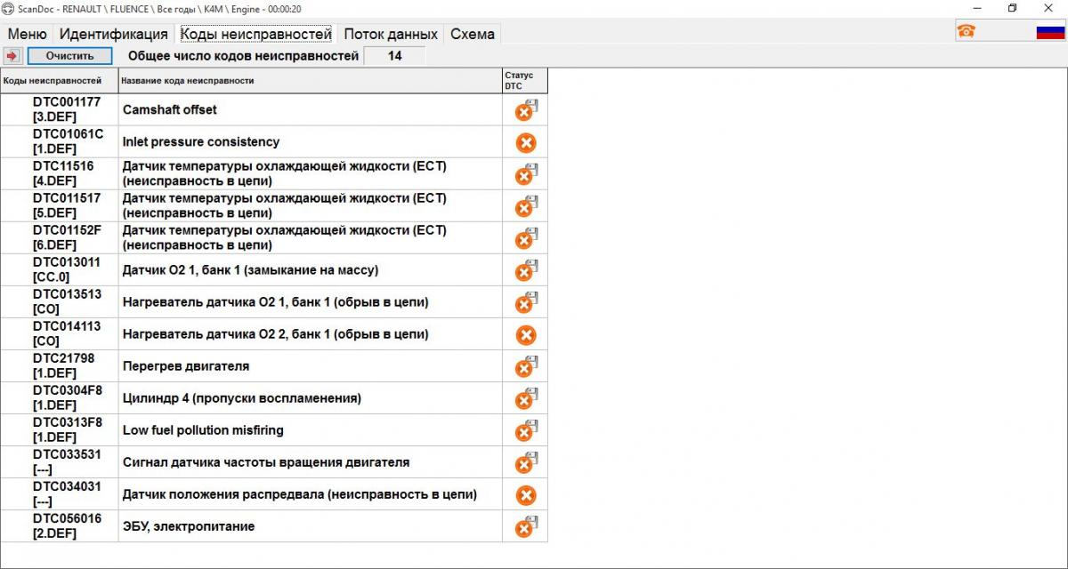Screen dimensions: 1068x569
Task: Click the red arrow icon beside Очистить
Action: [12, 55]
